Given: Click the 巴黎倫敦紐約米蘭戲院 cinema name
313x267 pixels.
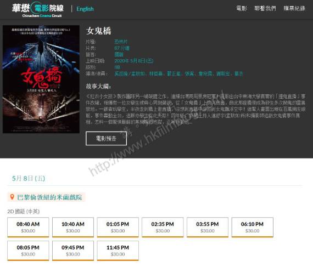Looking at the screenshot, I should click(49, 197).
